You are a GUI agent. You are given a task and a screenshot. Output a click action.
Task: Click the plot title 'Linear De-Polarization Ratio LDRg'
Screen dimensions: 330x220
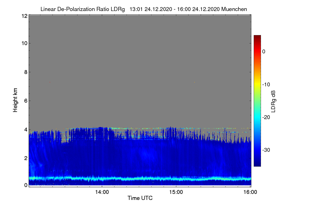(82, 9)
